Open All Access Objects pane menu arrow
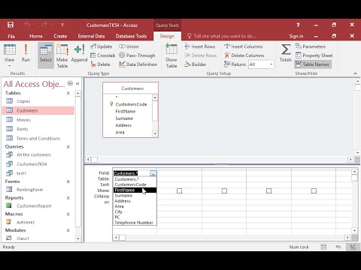 coord(70,83)
